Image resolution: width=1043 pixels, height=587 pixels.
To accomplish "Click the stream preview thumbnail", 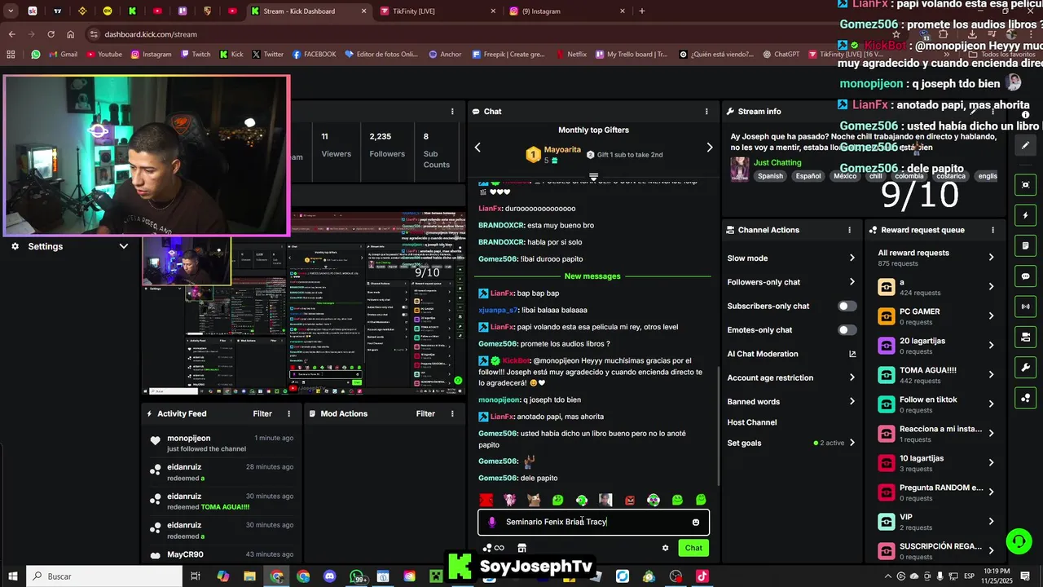I will pyautogui.click(x=305, y=302).
